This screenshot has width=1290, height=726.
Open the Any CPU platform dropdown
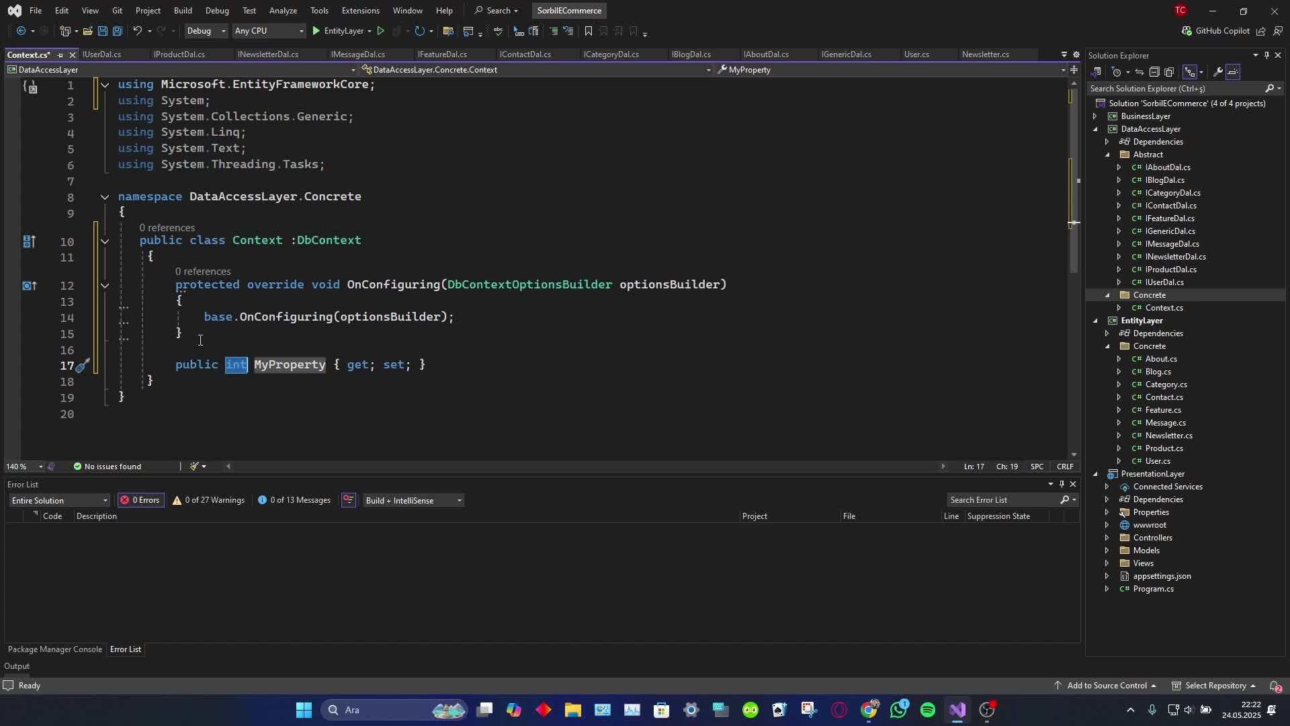269,31
